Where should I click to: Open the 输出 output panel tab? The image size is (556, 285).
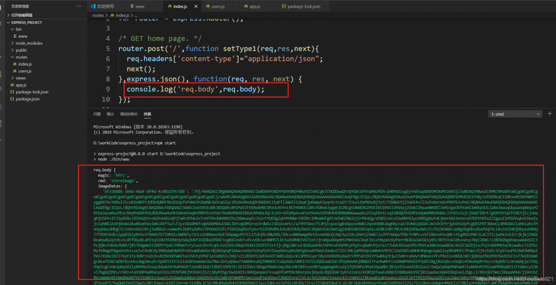(x=110, y=114)
